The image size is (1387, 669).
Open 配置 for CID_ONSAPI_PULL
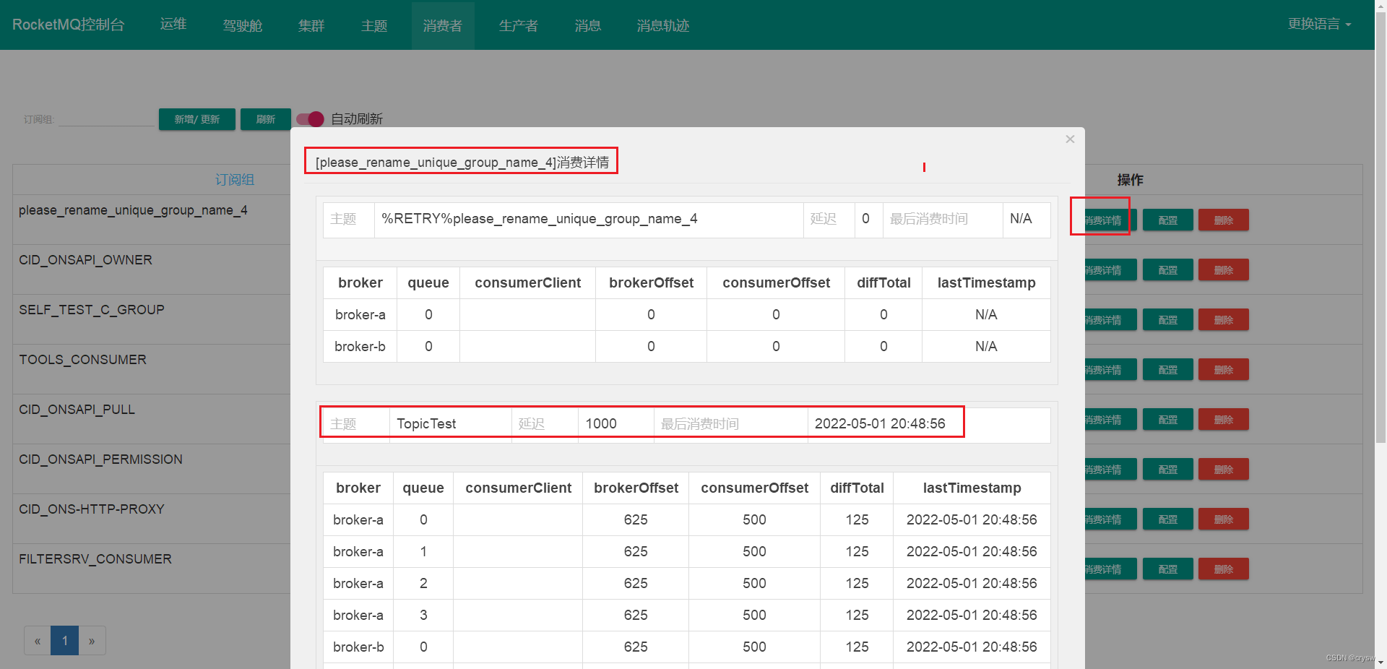[x=1168, y=420]
